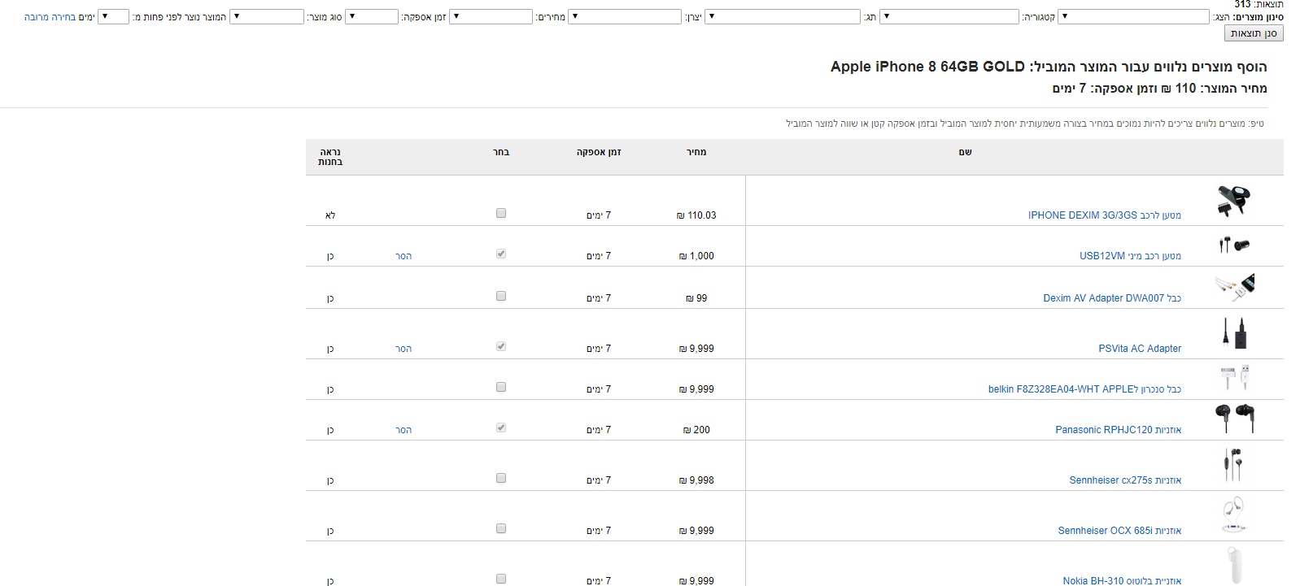Click the זמן אספקה column header
The height and width of the screenshot is (586, 1300).
(599, 152)
